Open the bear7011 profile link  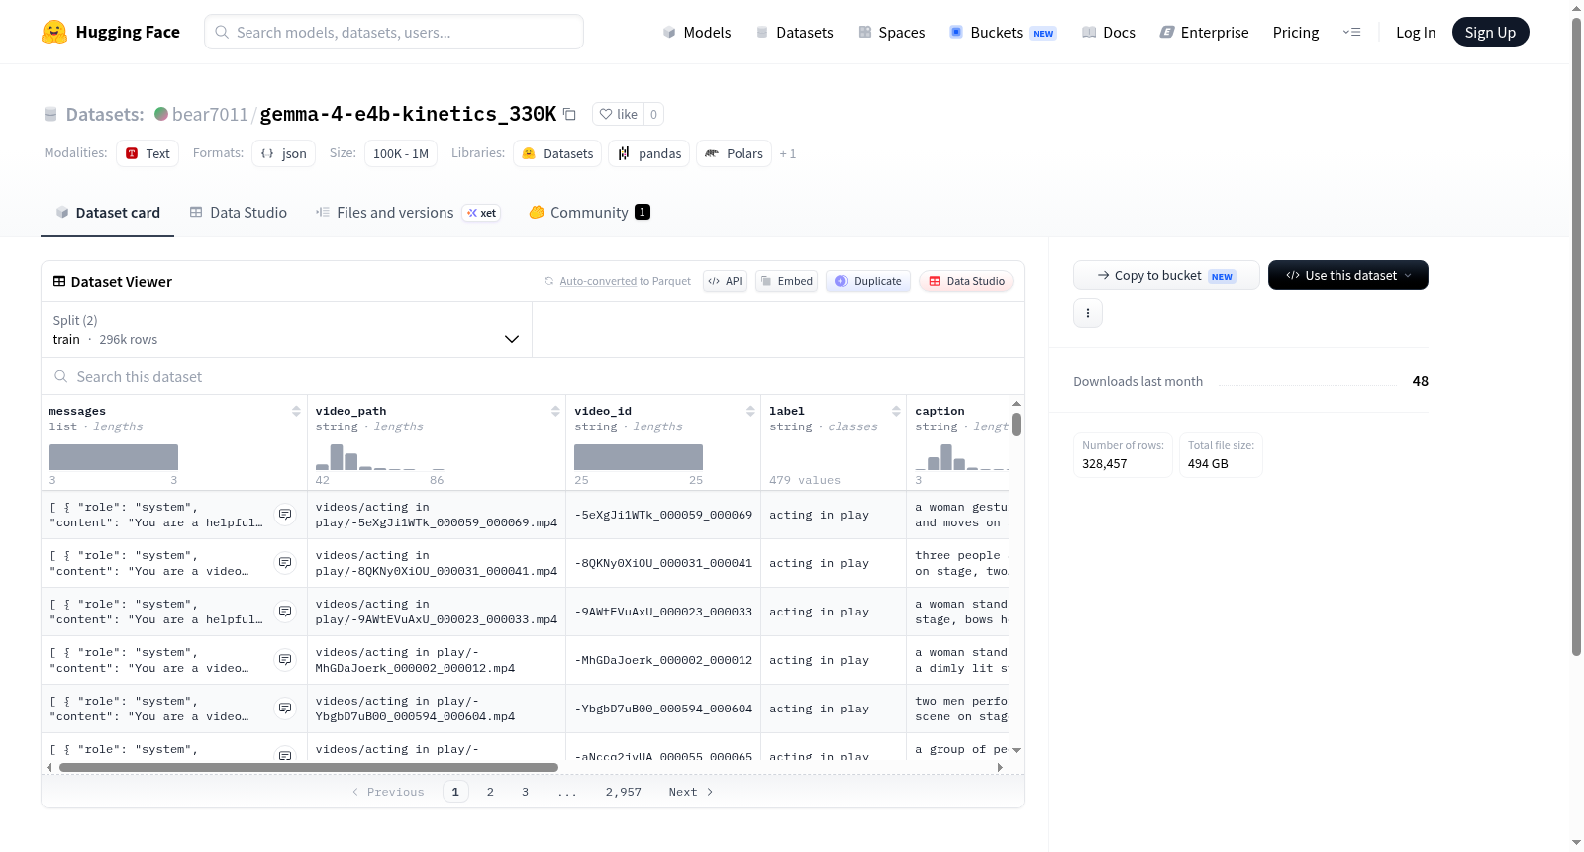[x=210, y=114]
